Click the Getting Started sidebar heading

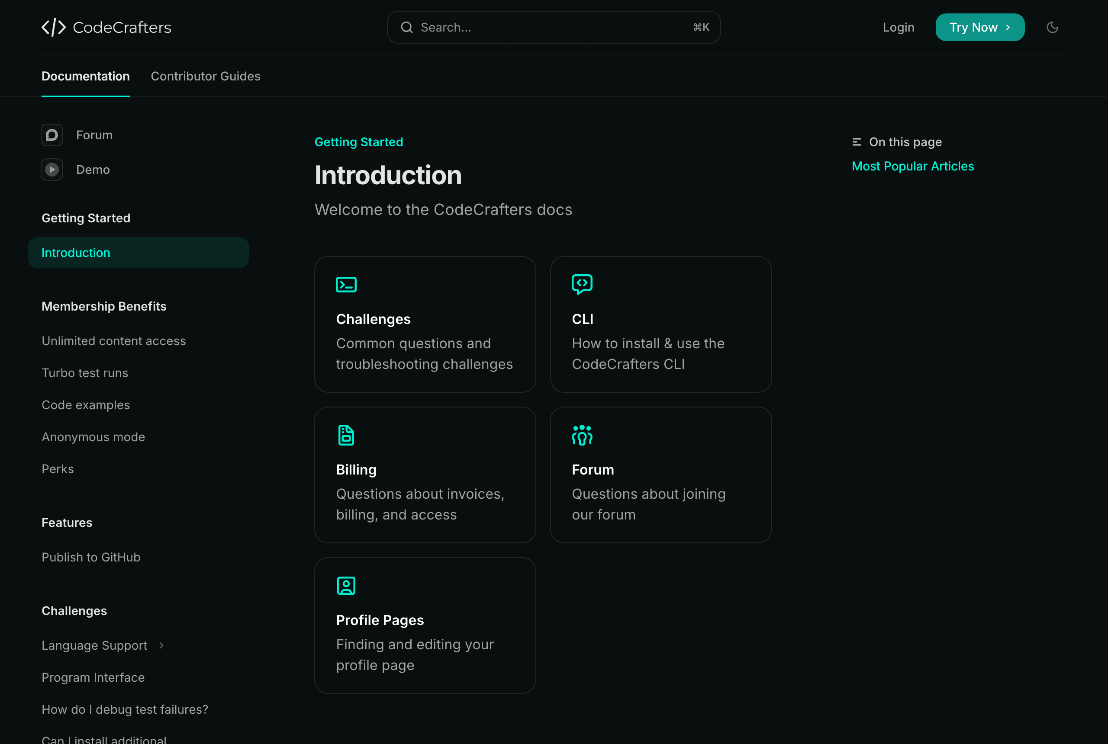tap(86, 218)
